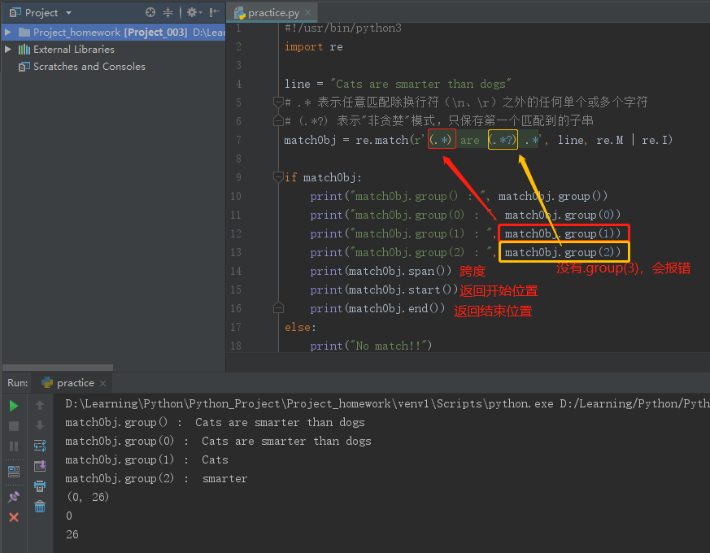Click the pin tab icon in Run panel
The height and width of the screenshot is (553, 710).
tap(14, 495)
